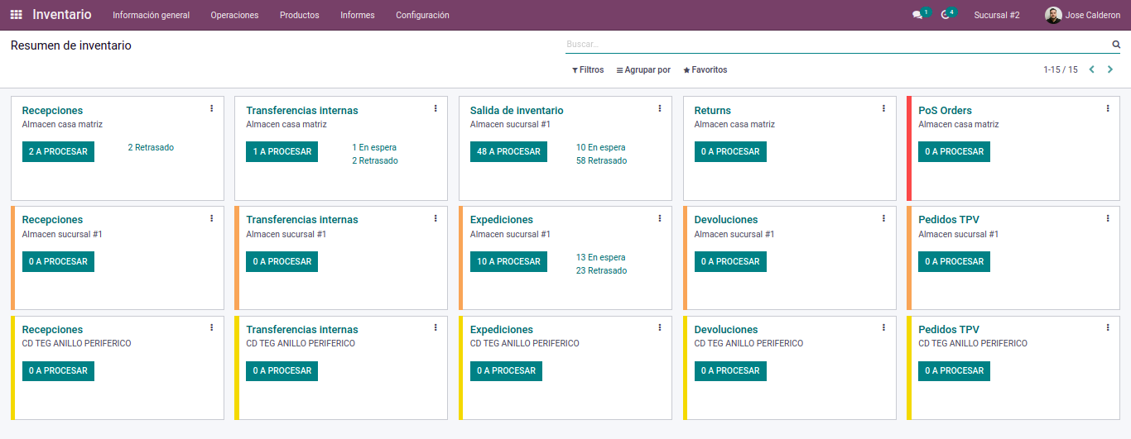Open kebab menu on PoS Orders card
Viewport: 1131px width, 439px height.
(1108, 108)
